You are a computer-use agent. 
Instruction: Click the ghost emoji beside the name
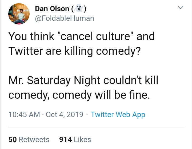click(x=79, y=9)
